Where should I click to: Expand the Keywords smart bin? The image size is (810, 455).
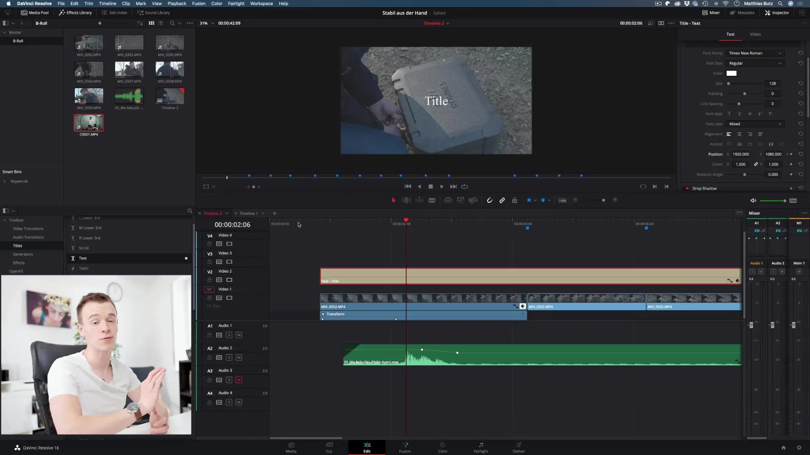(x=5, y=182)
